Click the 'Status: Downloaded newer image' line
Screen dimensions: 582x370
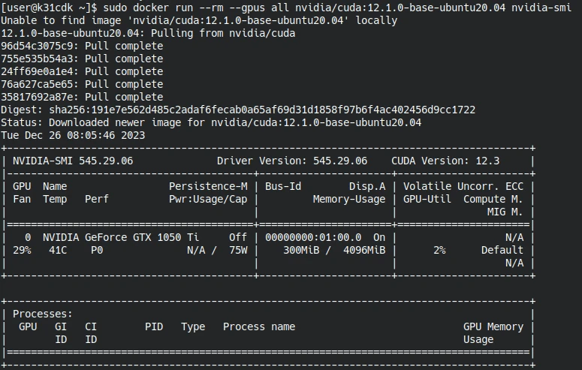[x=211, y=122]
